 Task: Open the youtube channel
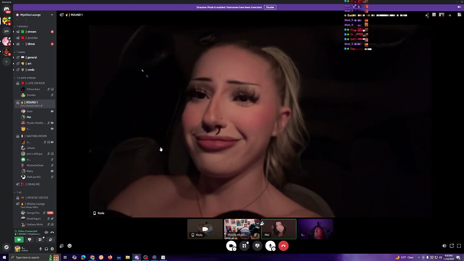pyautogui.click(x=35, y=38)
